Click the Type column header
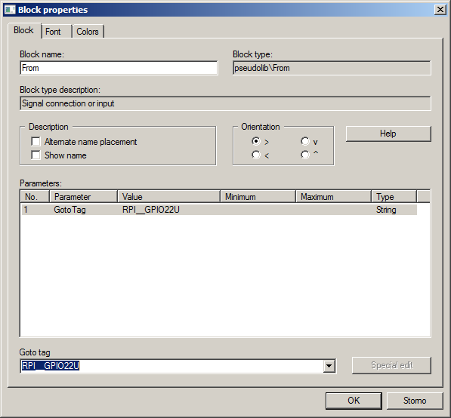Image resolution: width=451 pixels, height=418 pixels. coord(394,196)
